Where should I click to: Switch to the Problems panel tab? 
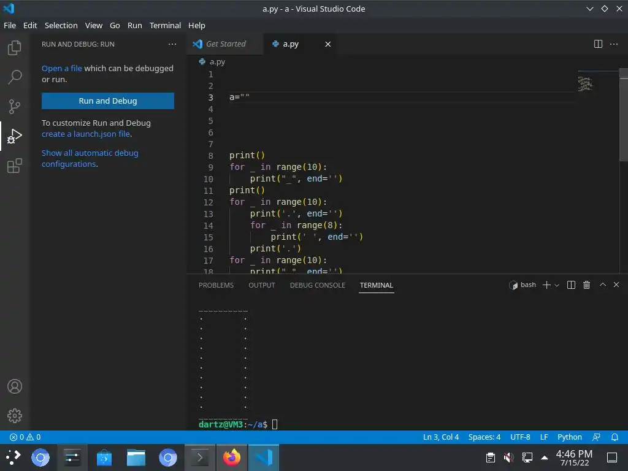(x=216, y=285)
